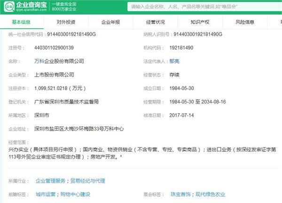The image size is (282, 203).
Task: Select region value 深圳市 after 所属地区
Action: tap(42, 115)
